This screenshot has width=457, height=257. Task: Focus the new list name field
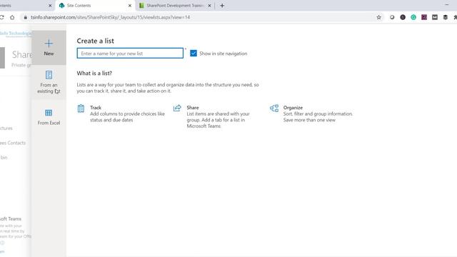(x=130, y=54)
